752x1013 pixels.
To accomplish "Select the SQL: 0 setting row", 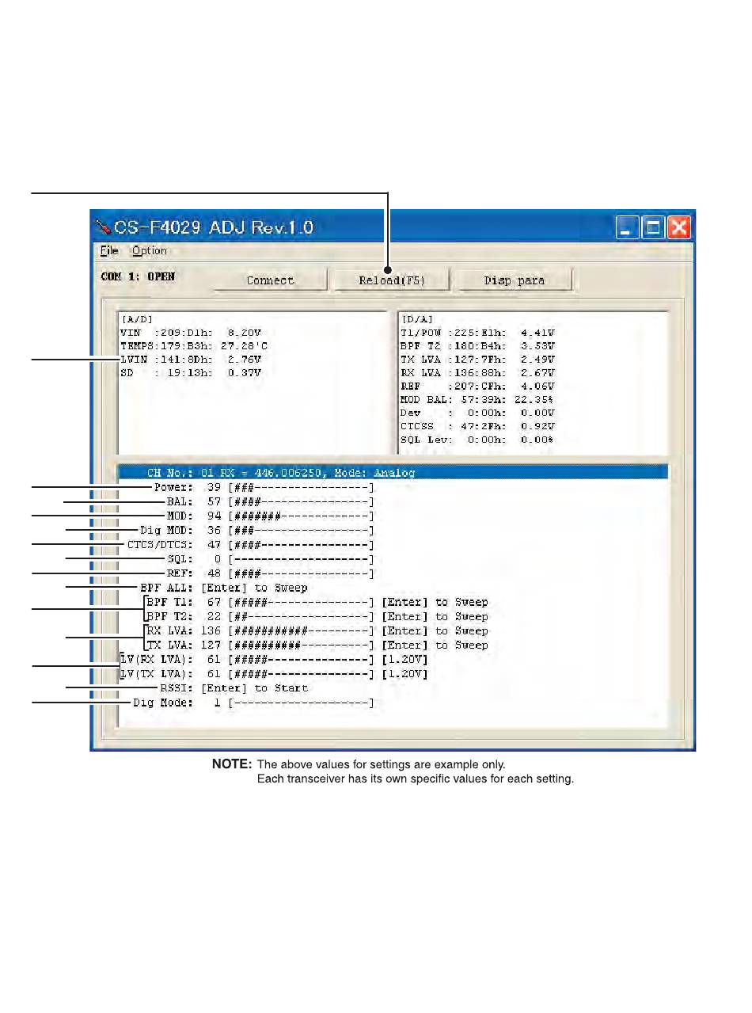I will (269, 559).
